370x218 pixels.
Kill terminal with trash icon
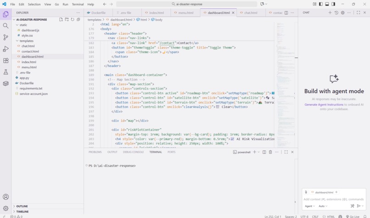pyautogui.click(x=270, y=152)
